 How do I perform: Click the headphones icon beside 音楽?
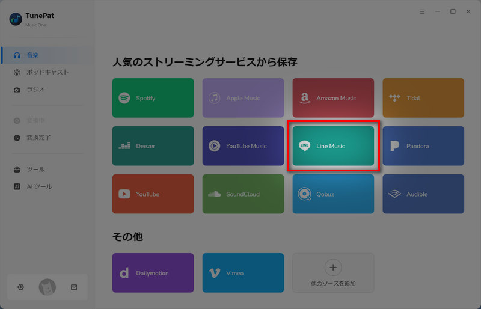point(17,55)
